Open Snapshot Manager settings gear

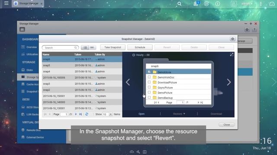(232, 39)
